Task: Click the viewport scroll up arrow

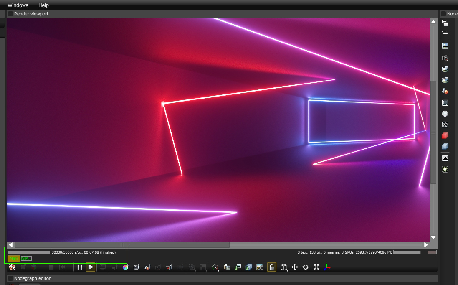Action: 433,22
